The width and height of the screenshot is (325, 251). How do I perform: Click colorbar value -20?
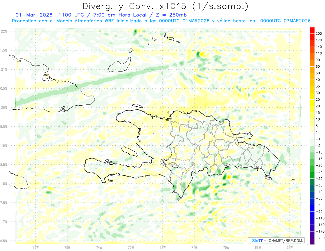coord(319,165)
